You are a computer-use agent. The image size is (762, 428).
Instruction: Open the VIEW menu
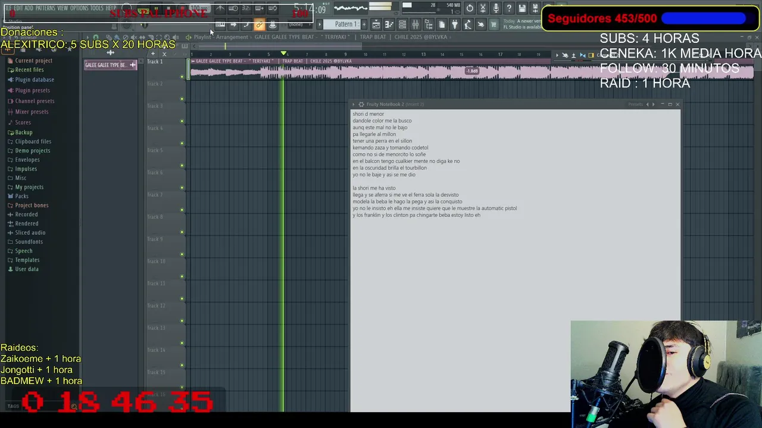(x=63, y=8)
